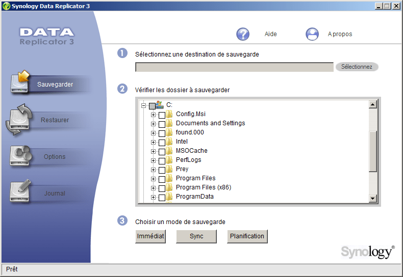Viewport: 403px width, 277px height.
Task: Click the folder tree scrollbar thumb
Action: [x=373, y=151]
